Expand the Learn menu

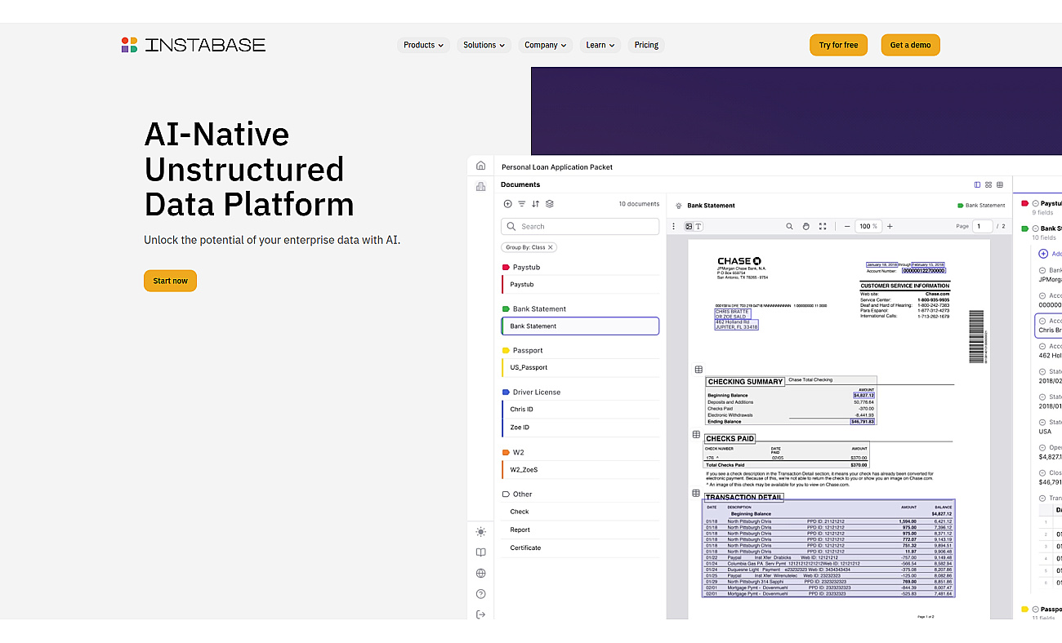pyautogui.click(x=600, y=45)
